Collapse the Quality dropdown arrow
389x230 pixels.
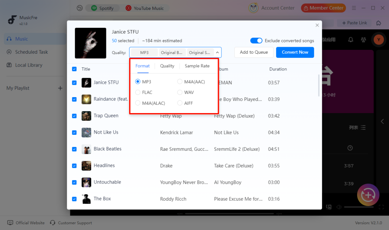tap(217, 53)
